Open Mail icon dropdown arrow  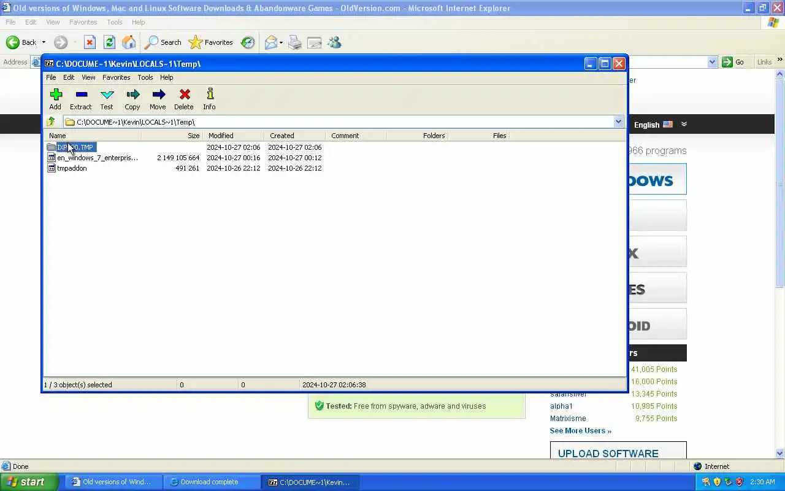(x=281, y=42)
